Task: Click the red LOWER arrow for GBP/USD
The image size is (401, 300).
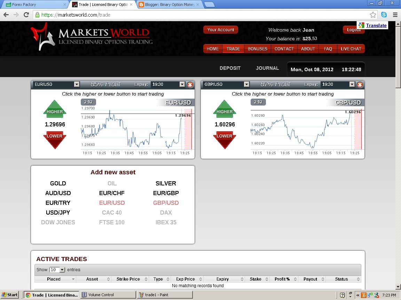Action: (x=225, y=140)
